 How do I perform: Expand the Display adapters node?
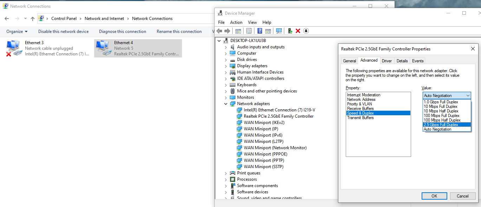pos(226,66)
